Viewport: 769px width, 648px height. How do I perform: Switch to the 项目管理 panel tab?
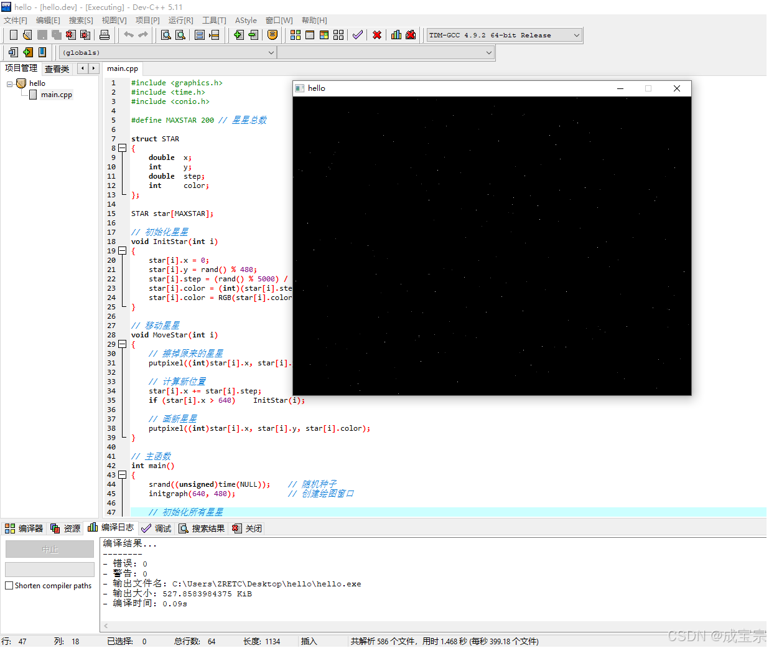[21, 68]
